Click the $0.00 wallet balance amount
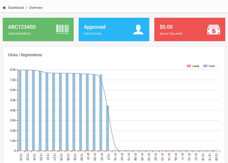This screenshot has height=163, width=228. (166, 27)
